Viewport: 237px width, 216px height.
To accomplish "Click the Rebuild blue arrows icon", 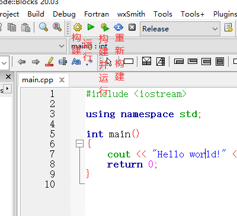I will point(118,27).
